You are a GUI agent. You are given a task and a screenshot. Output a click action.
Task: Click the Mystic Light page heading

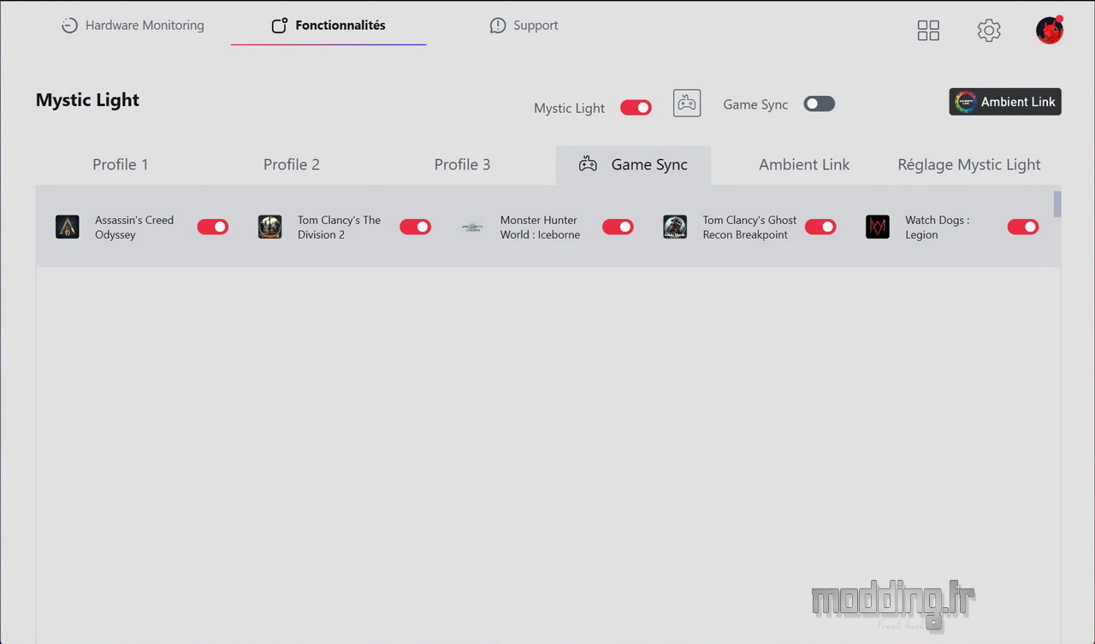[87, 100]
